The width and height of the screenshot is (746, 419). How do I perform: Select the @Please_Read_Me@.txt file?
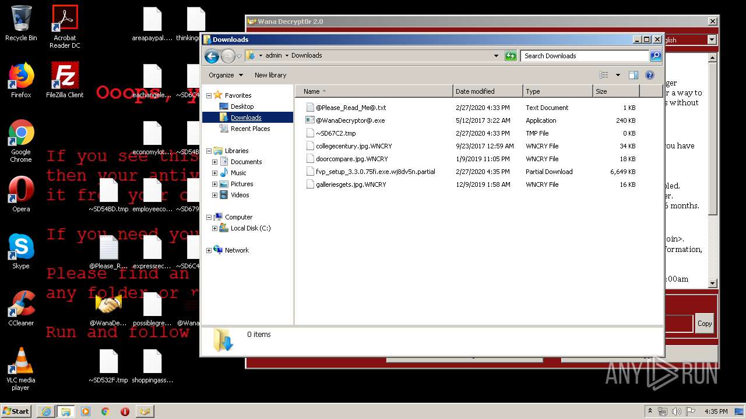click(x=351, y=108)
